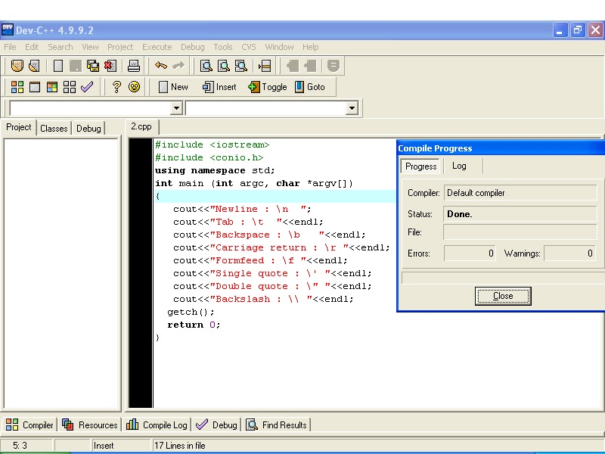
Task: Run program with the window icon
Action: point(35,87)
